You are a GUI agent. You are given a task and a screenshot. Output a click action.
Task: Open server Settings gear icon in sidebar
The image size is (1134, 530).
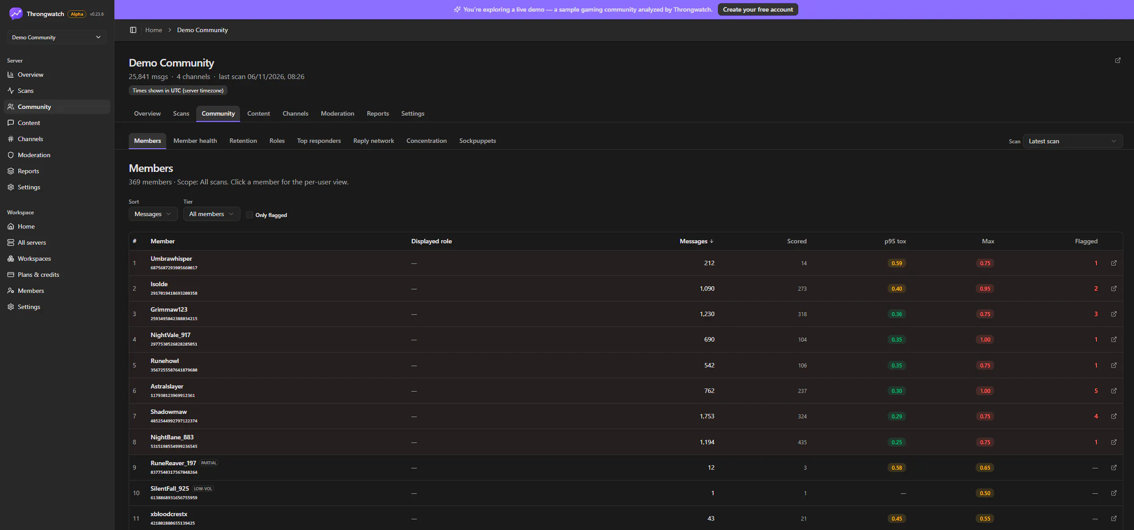(x=11, y=187)
